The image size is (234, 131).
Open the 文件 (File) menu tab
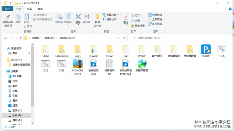(x=7, y=9)
